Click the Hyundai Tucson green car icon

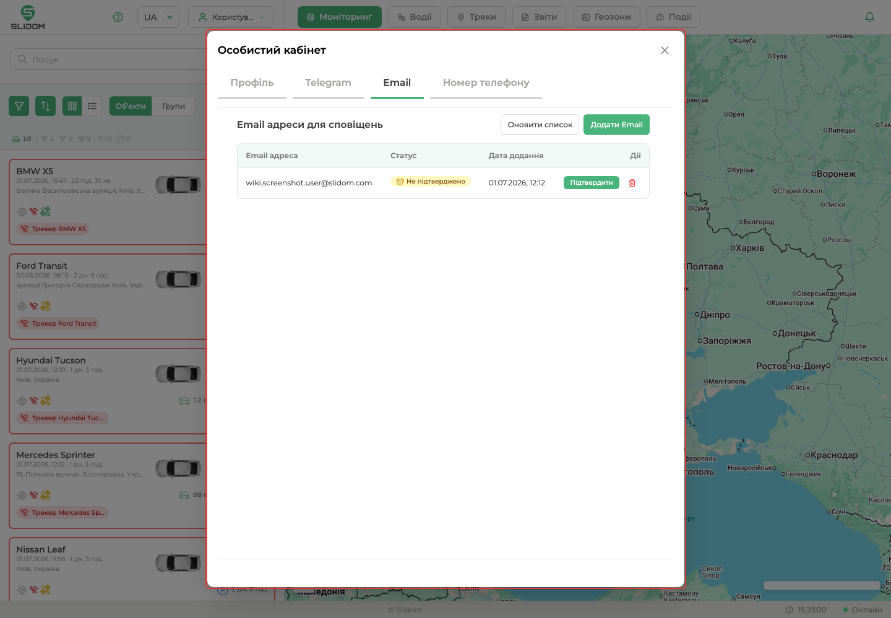[184, 400]
